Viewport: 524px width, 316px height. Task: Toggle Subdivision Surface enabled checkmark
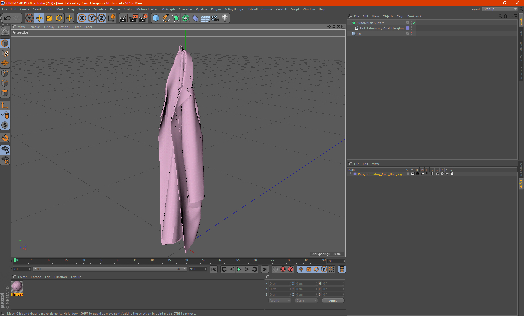tap(414, 23)
